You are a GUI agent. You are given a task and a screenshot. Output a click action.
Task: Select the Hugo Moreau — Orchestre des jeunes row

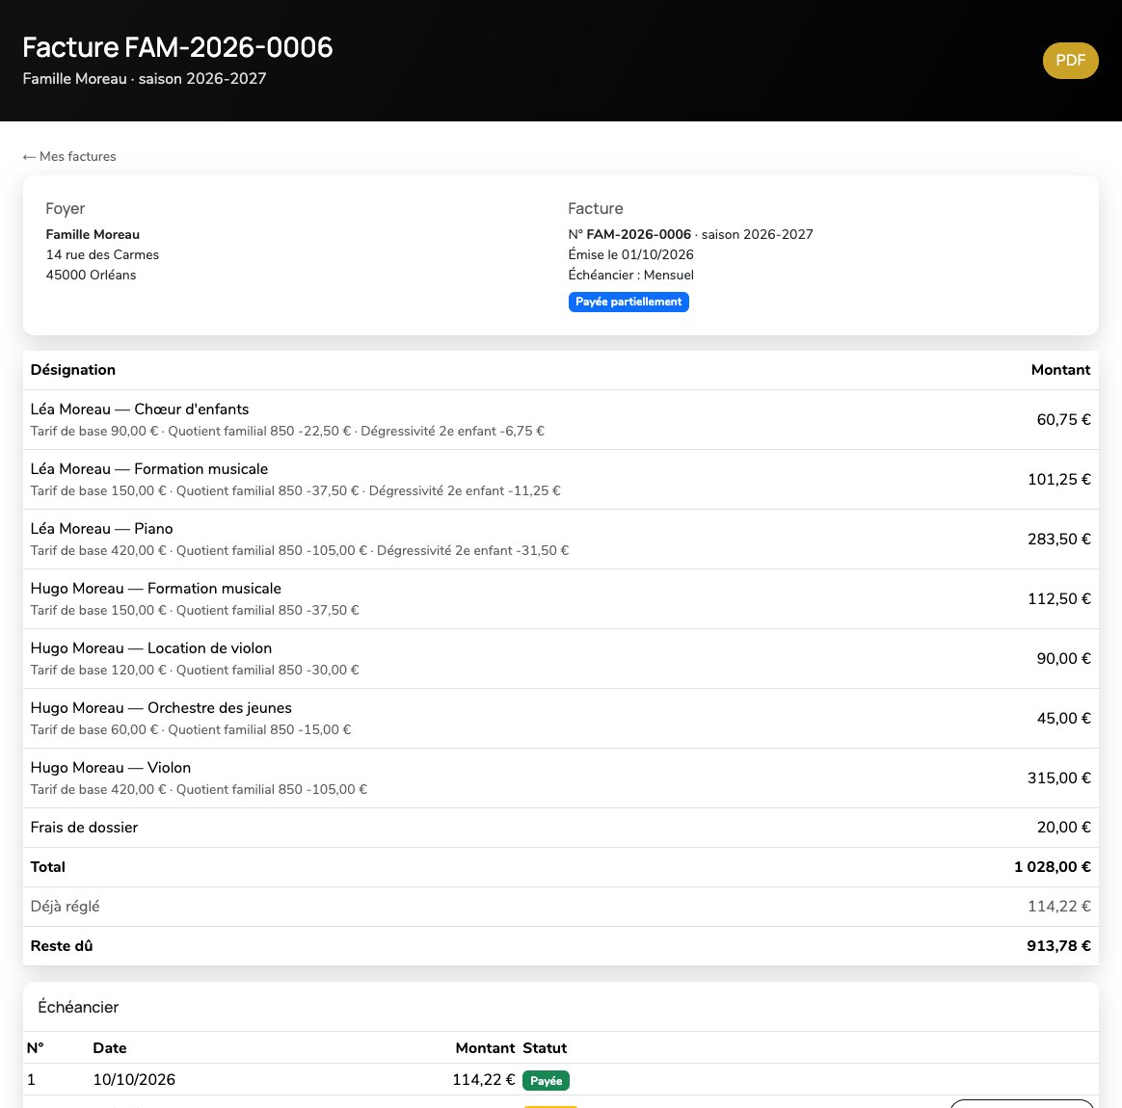click(560, 719)
